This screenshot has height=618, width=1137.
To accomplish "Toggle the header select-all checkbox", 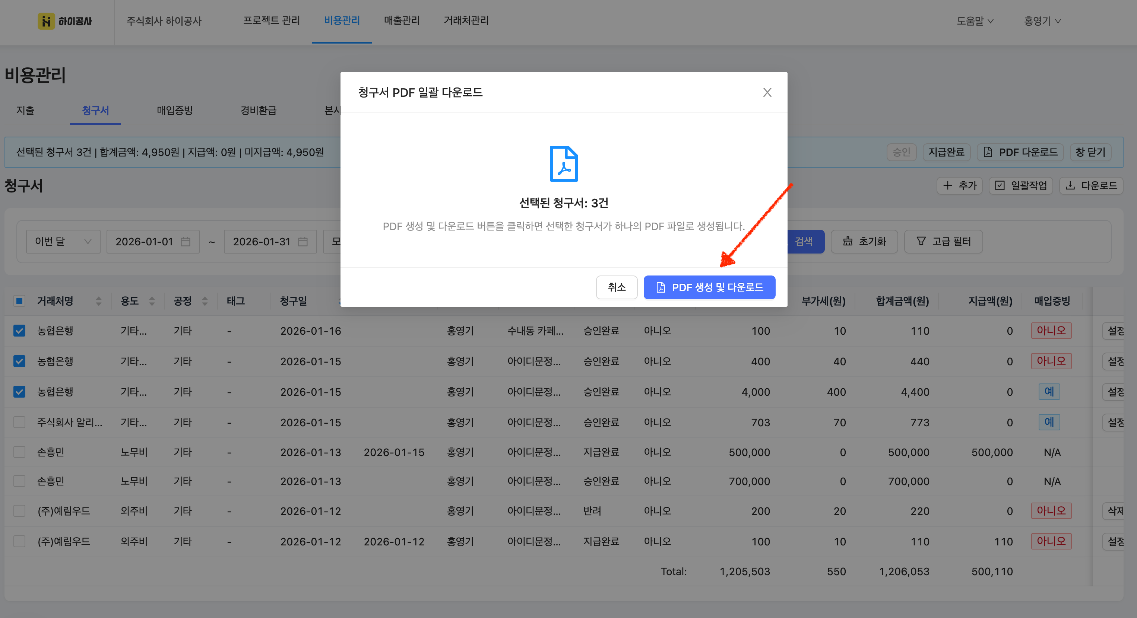I will 19,301.
